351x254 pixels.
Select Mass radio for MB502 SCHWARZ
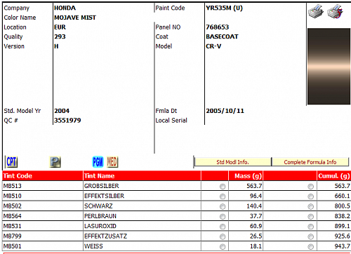[223, 206]
